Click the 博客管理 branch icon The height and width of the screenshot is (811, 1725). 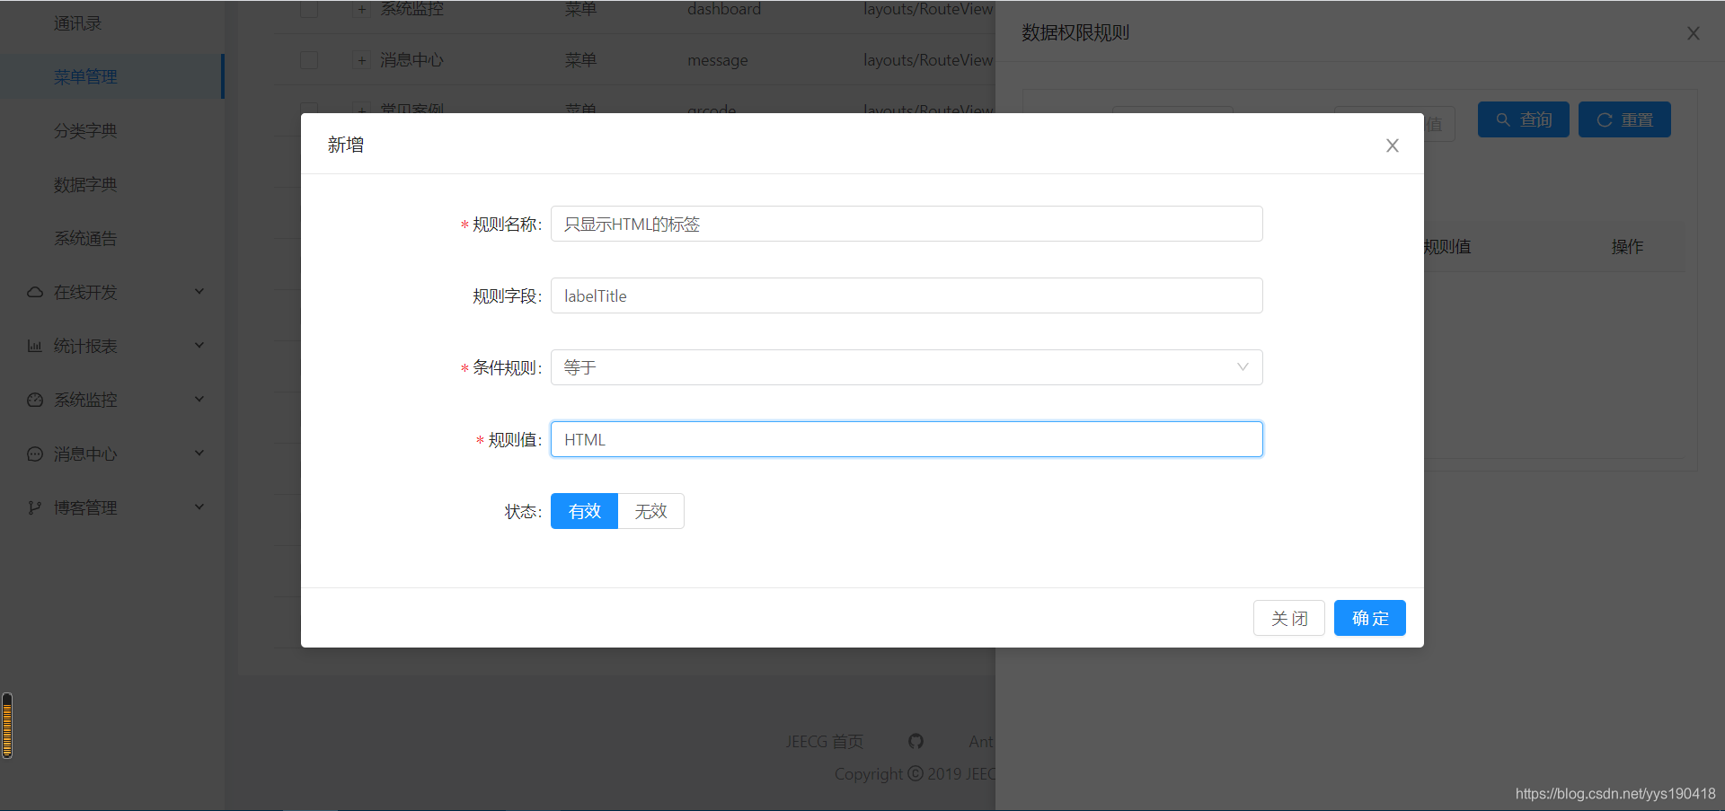click(35, 507)
